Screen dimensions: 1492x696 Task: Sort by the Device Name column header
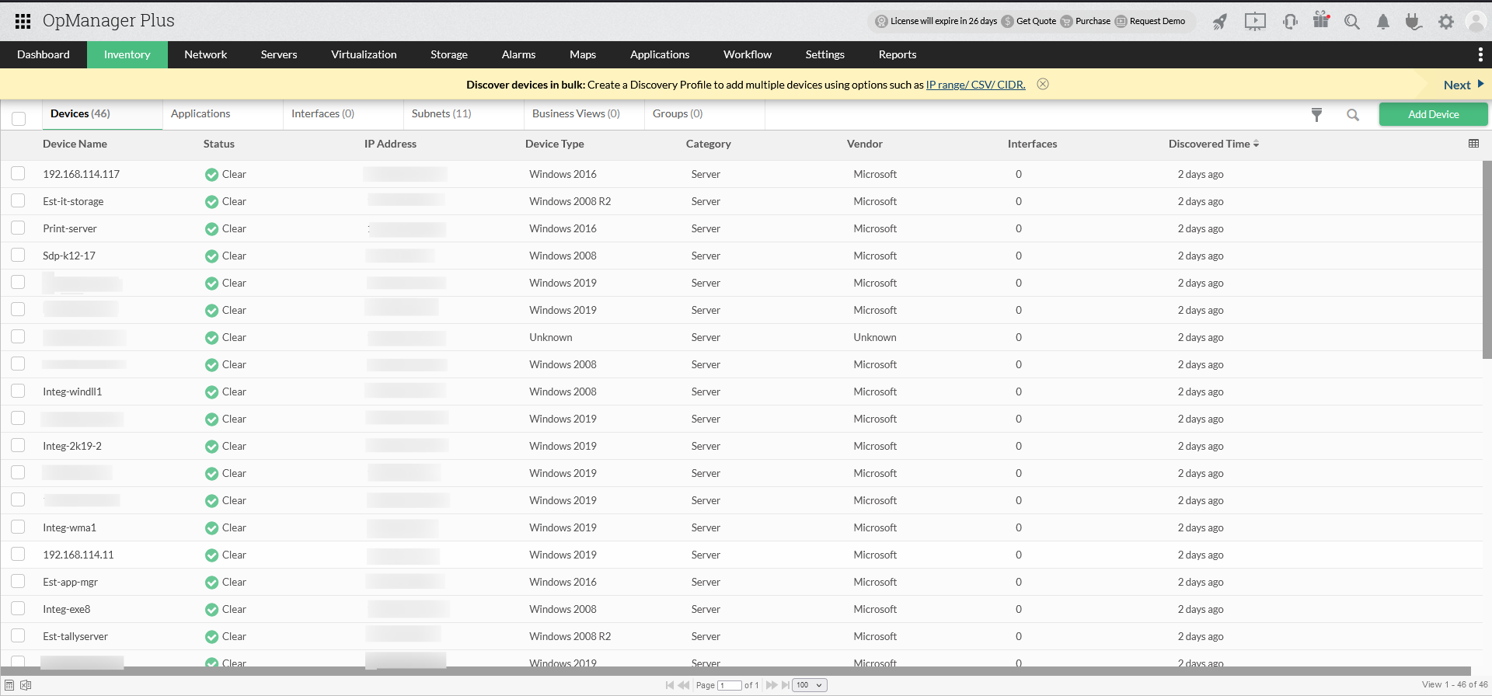[75, 144]
